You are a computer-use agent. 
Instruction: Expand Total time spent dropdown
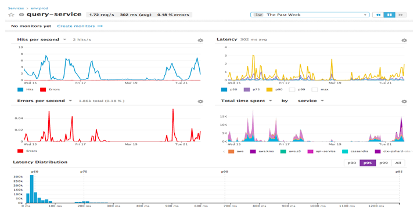coord(271,101)
